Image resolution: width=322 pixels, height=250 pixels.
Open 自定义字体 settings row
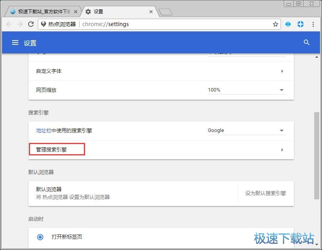161,71
